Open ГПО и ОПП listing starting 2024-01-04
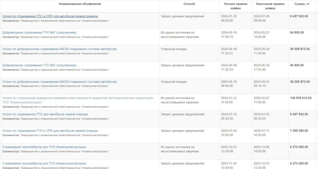Image resolution: width=318 pixels, height=169 pixels. pos(50,131)
